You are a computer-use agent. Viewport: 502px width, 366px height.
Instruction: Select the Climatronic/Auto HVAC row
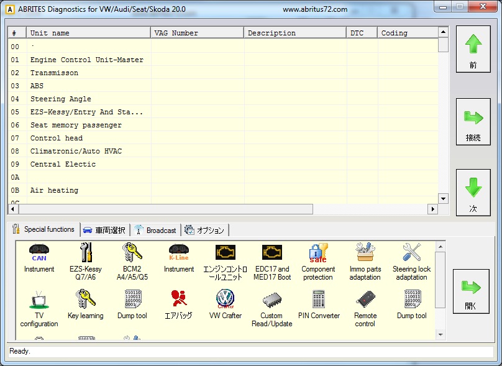tap(223, 151)
